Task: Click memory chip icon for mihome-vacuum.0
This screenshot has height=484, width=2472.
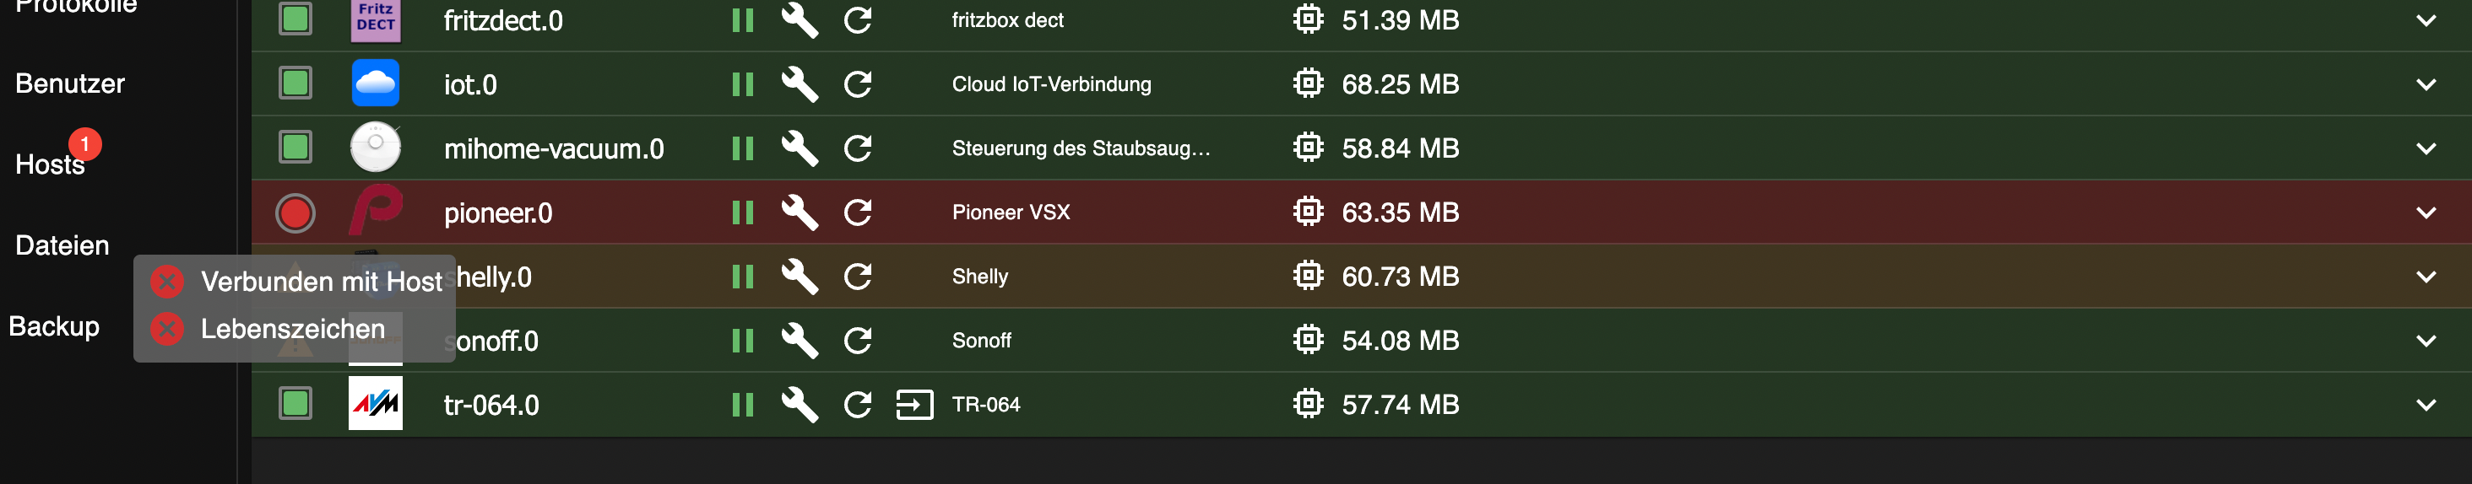Action: coord(1307,148)
